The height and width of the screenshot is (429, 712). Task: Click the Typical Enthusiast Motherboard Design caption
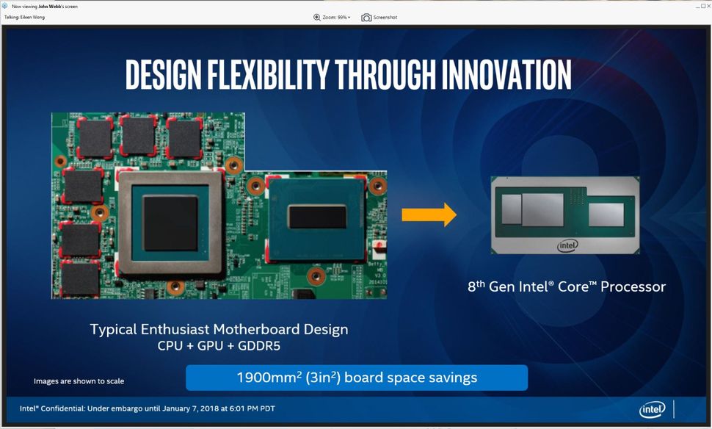219,329
